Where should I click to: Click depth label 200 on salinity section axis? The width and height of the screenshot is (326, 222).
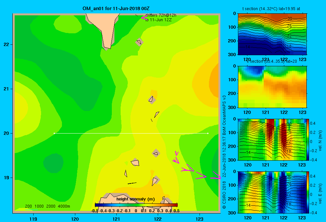pyautogui.click(x=232, y=93)
